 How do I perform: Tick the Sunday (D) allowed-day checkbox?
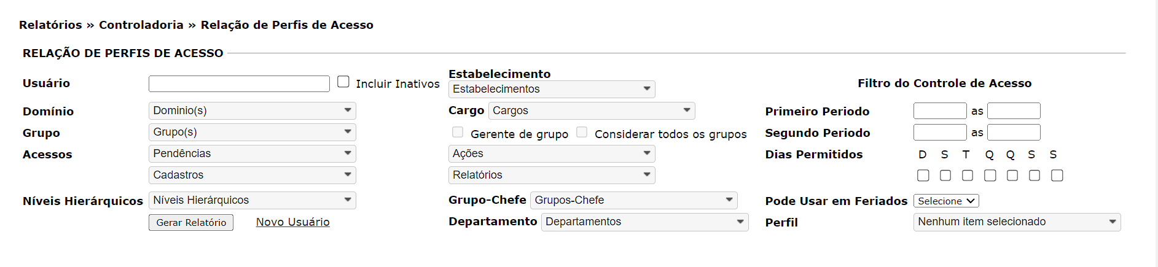923,176
